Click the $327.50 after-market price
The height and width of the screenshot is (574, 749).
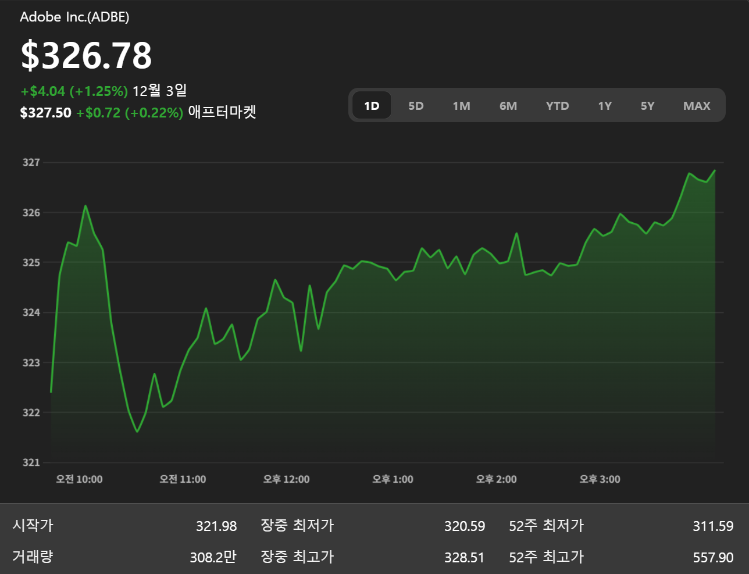45,113
